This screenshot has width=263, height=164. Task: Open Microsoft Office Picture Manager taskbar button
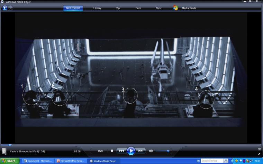point(71,161)
